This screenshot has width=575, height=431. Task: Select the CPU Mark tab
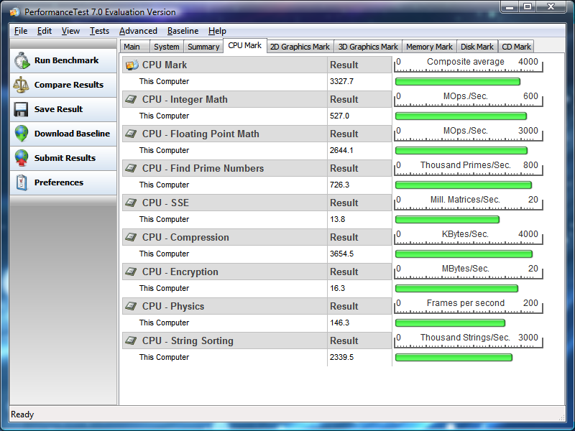point(244,45)
